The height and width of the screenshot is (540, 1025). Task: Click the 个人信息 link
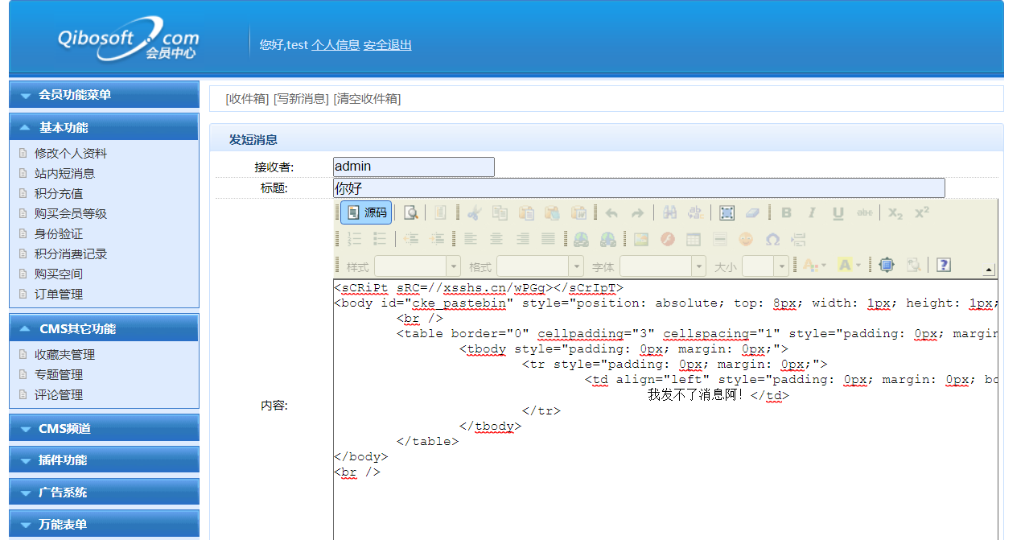pyautogui.click(x=335, y=45)
